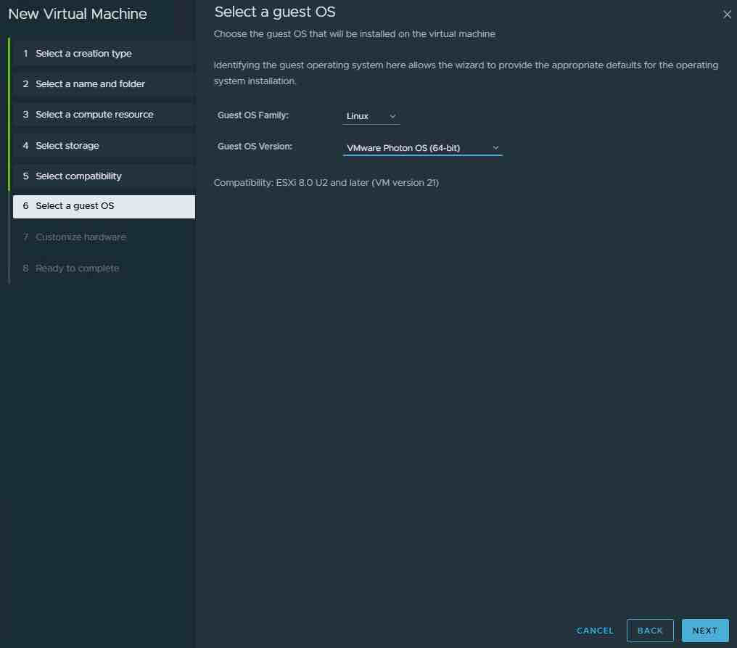Jump to Select a name and folder step
The image size is (737, 648).
[x=90, y=84]
